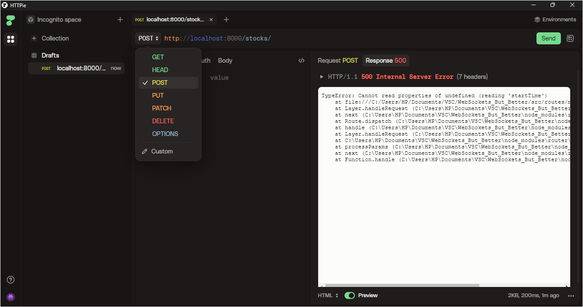
Task: Expand the HTTP/1.1 response headers
Action: pyautogui.click(x=322, y=77)
